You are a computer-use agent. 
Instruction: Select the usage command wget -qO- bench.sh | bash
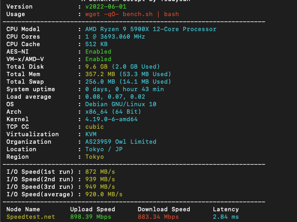(x=132, y=14)
